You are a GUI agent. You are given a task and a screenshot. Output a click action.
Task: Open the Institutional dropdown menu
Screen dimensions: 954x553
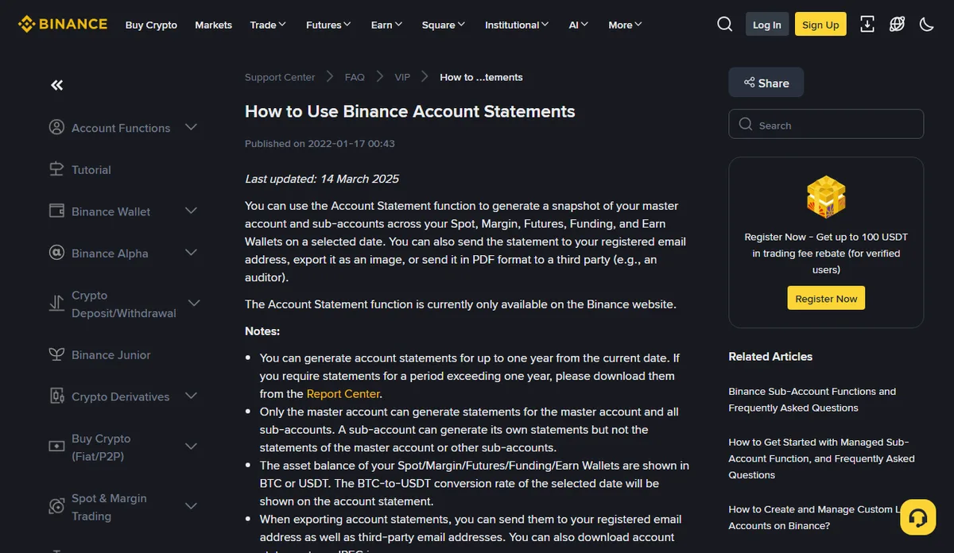[x=517, y=25]
